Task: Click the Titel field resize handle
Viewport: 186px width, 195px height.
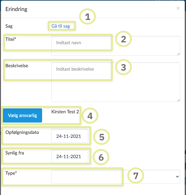Action: [x=179, y=54]
